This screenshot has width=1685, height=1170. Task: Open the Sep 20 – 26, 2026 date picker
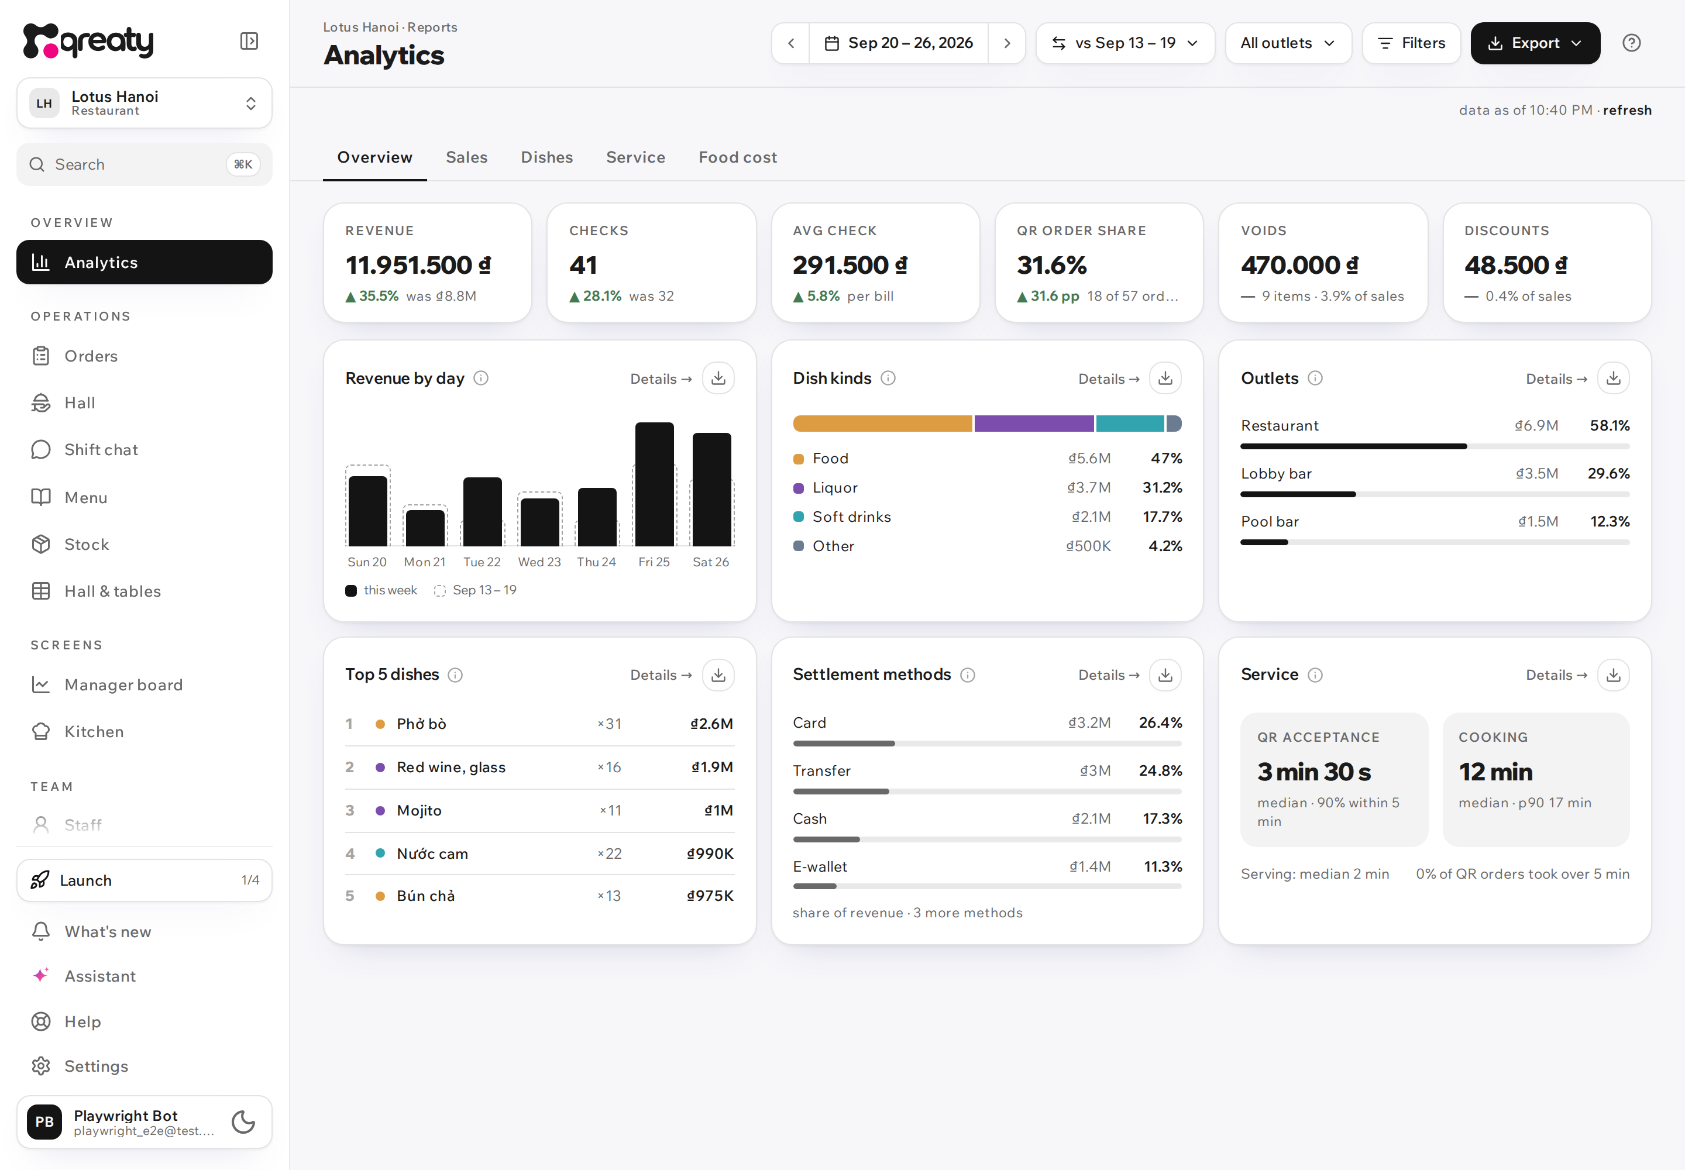[x=898, y=43]
